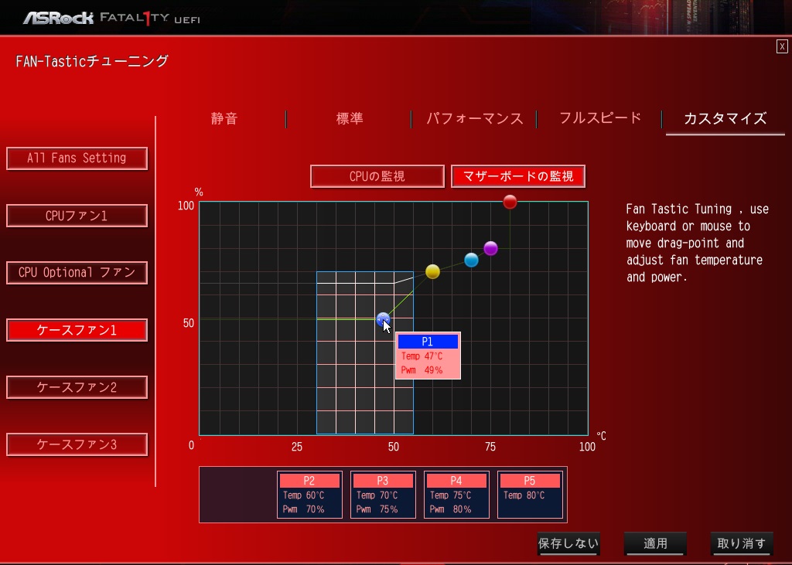Select the yellow P2 drag-point ball
Screen dimensions: 792x565
[x=432, y=271]
